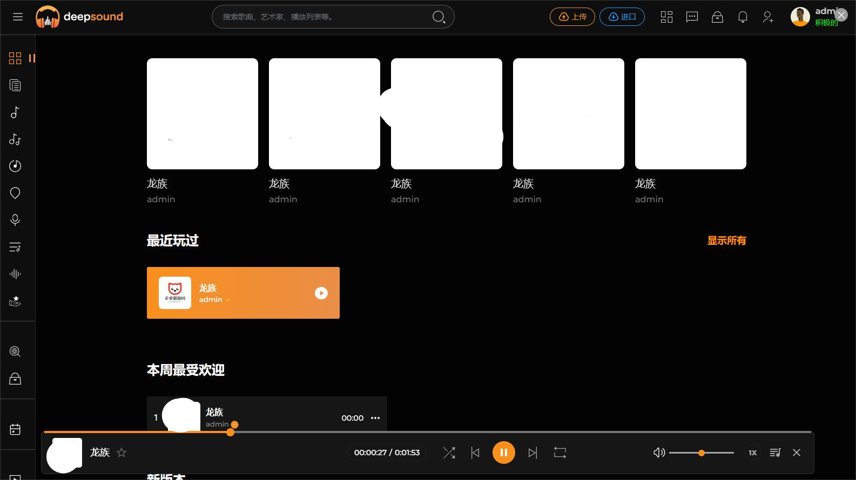Click the 最近玩过 section heading

tap(173, 241)
